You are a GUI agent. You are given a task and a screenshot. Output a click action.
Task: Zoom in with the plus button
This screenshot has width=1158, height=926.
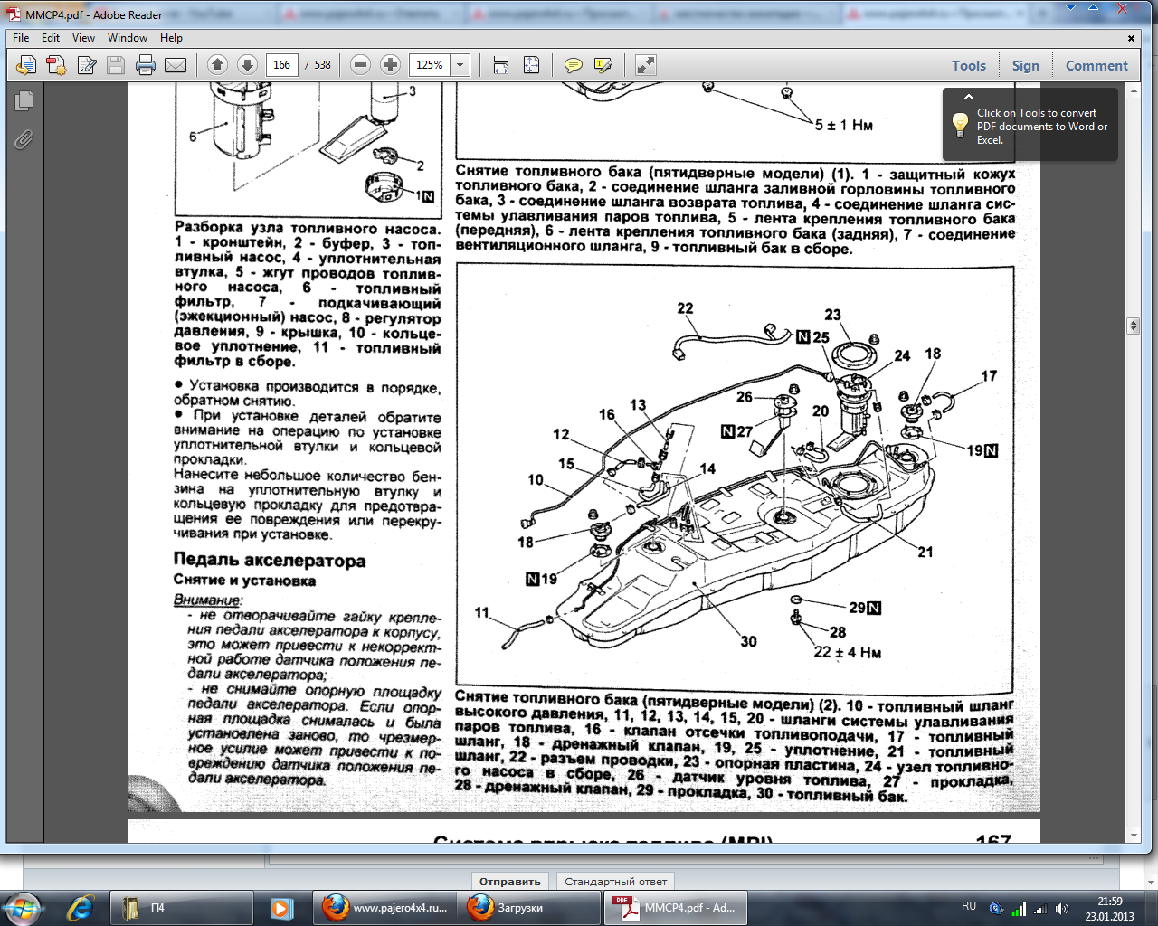[x=390, y=65]
